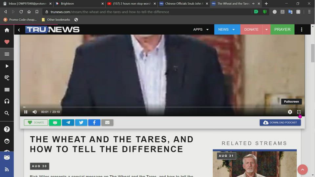Click the Download Podcast button

pyautogui.click(x=280, y=123)
